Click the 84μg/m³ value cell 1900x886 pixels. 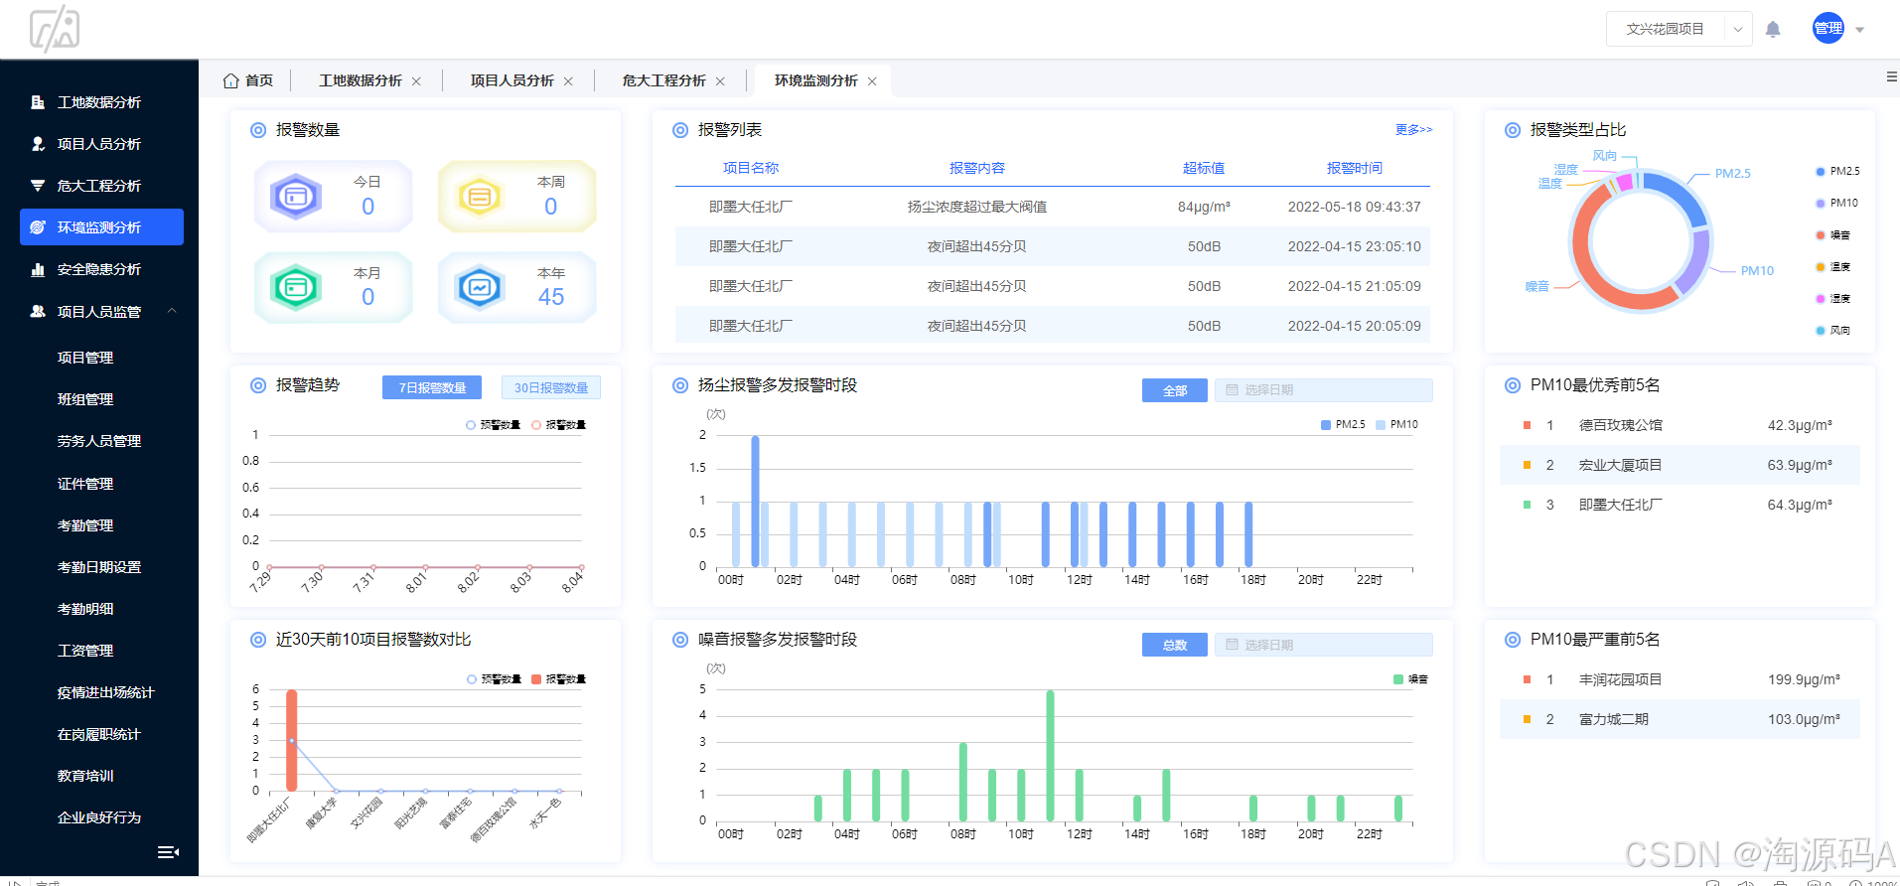(1204, 207)
